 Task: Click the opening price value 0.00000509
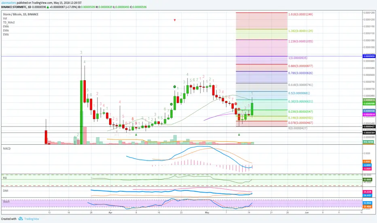[x=88, y=7]
